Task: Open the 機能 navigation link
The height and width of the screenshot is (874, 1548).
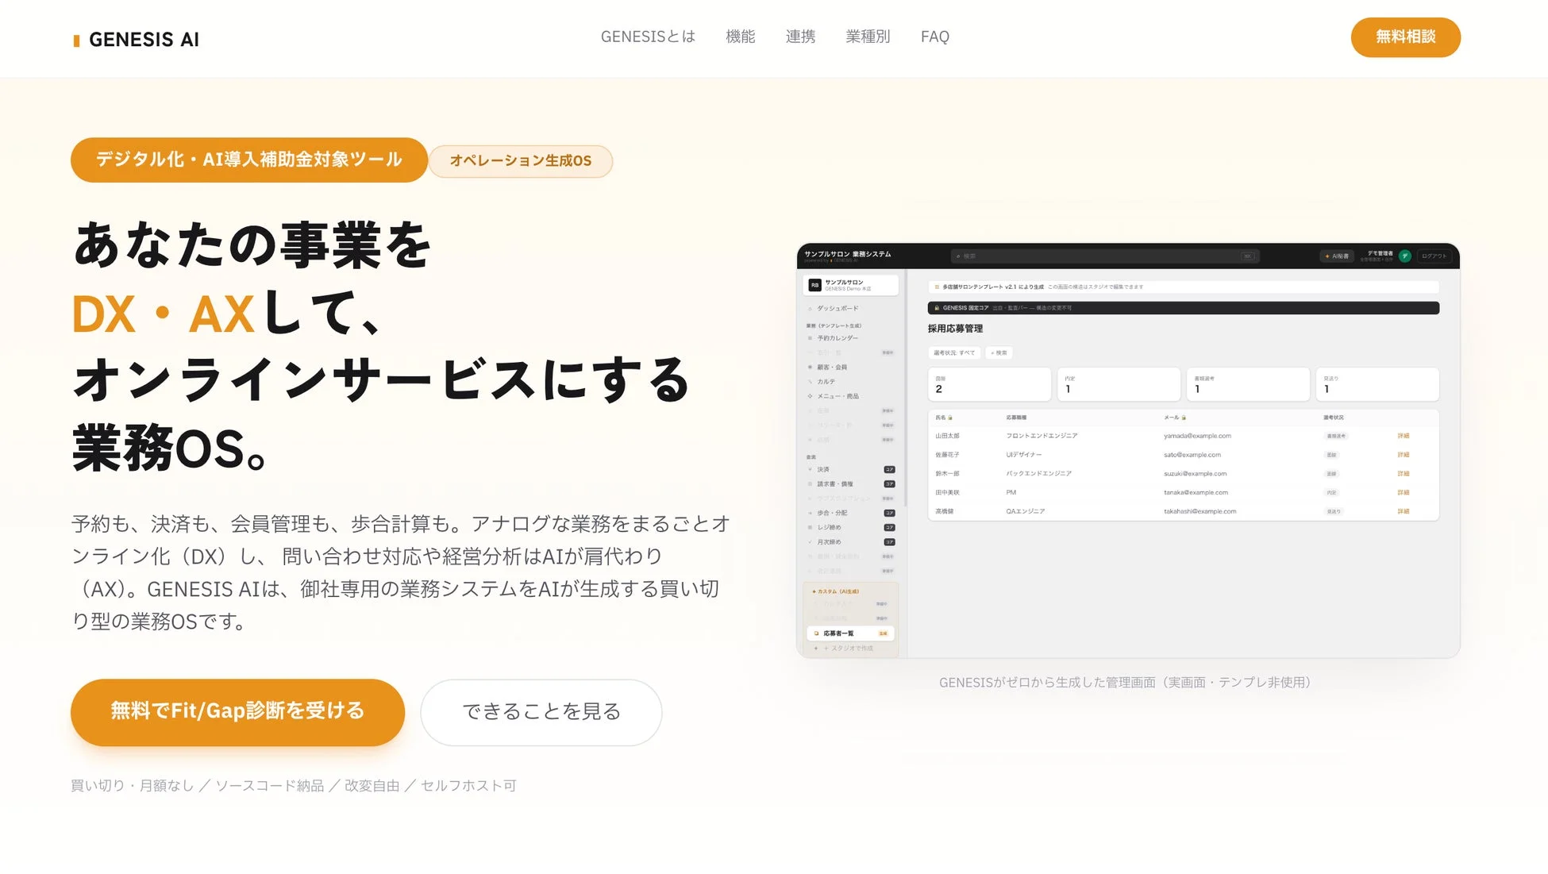Action: point(740,37)
